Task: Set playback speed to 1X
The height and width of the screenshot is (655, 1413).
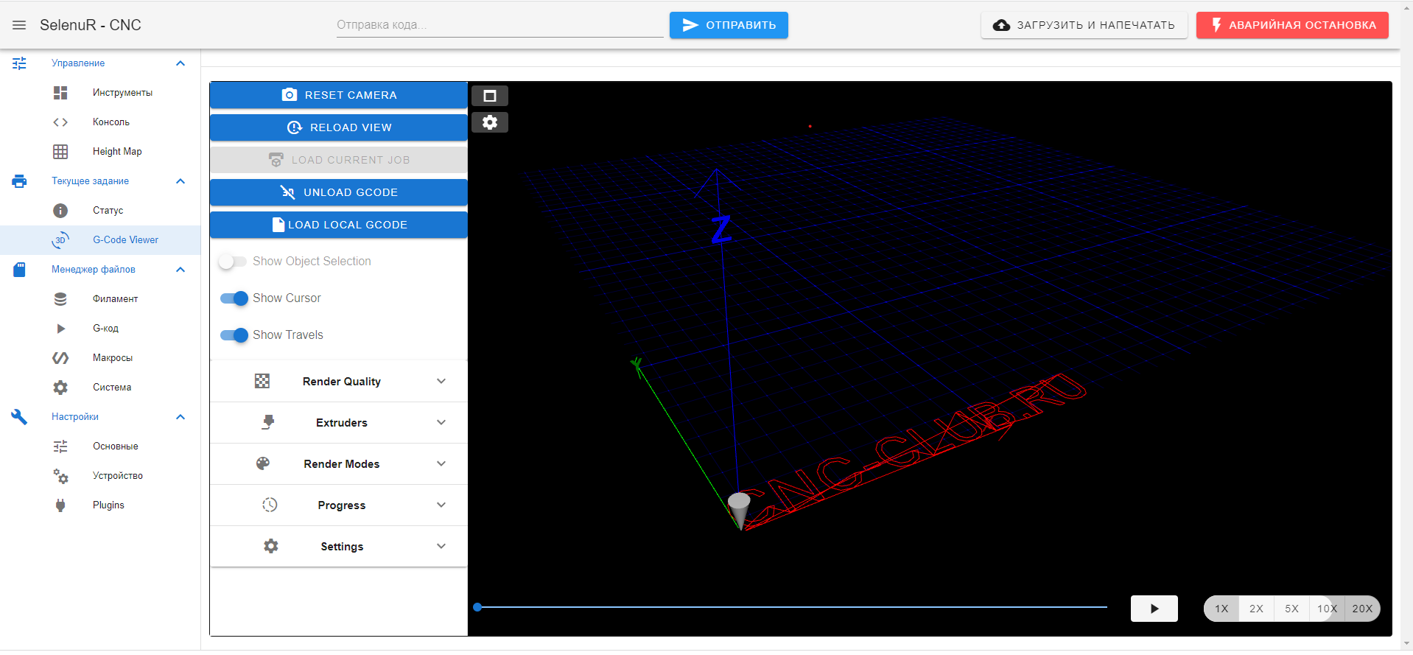Action: (x=1221, y=609)
